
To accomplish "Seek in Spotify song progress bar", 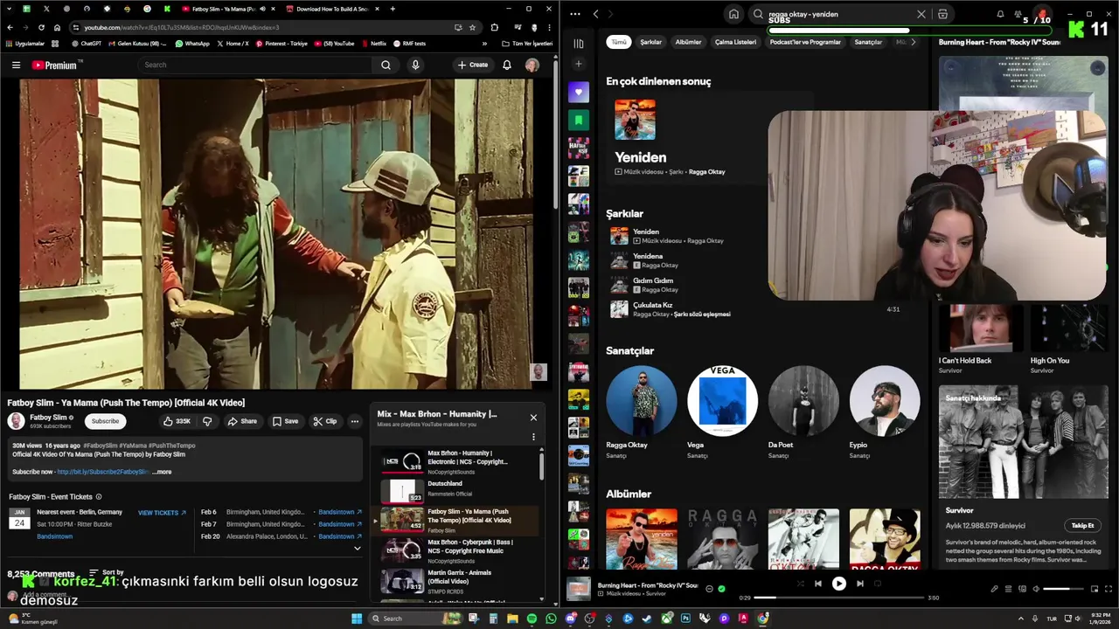I will click(x=838, y=598).
